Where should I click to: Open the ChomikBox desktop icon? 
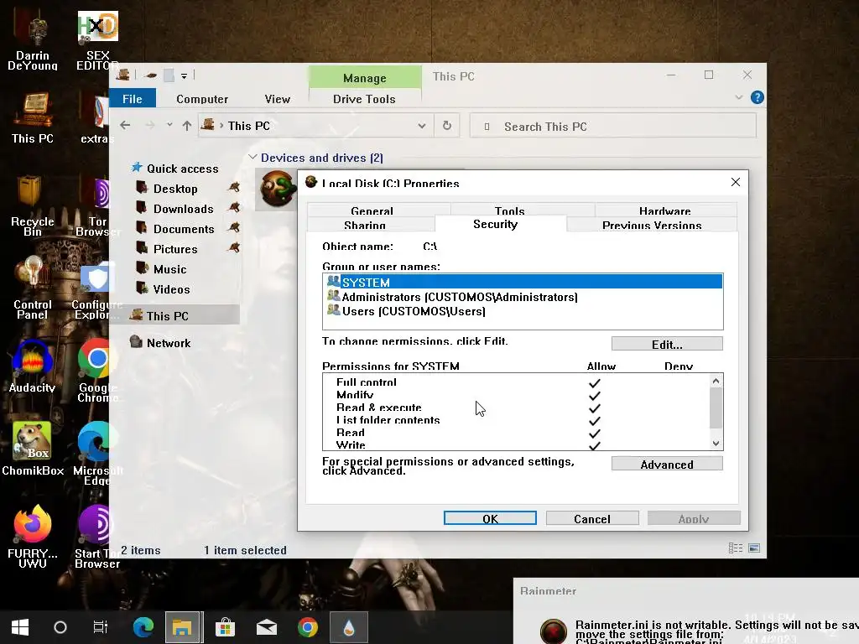(33, 449)
